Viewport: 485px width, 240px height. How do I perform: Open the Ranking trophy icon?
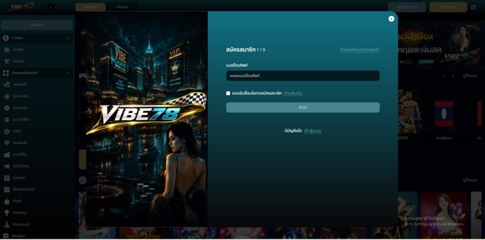coord(7,213)
